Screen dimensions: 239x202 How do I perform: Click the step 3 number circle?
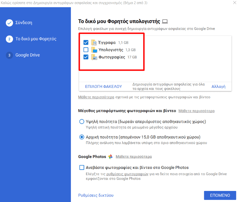pos(9,55)
